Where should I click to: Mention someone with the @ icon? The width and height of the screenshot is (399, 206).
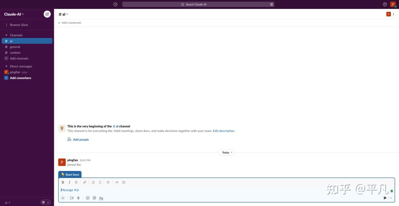click(x=95, y=198)
